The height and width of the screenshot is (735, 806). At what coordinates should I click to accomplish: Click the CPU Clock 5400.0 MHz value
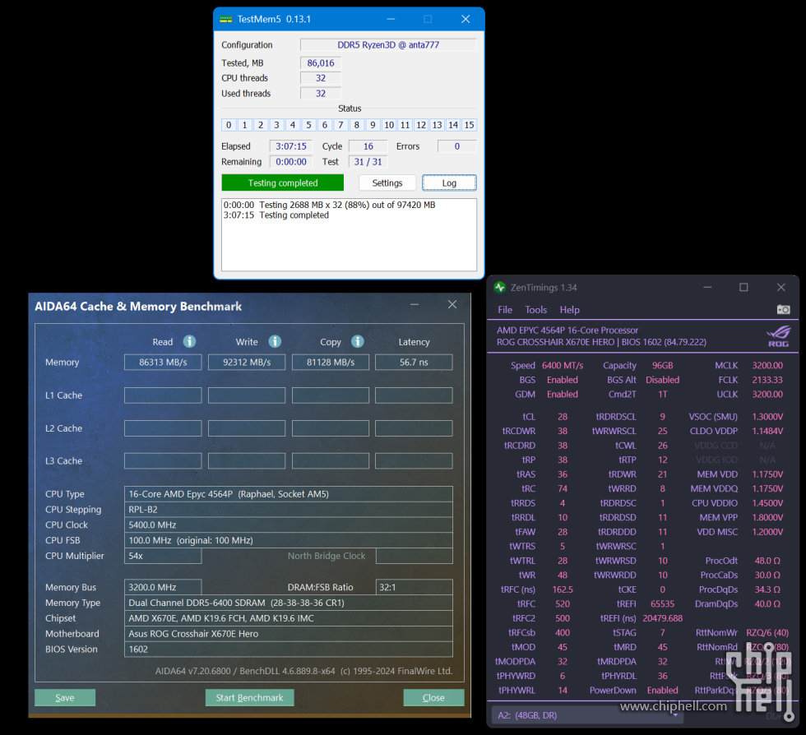289,525
